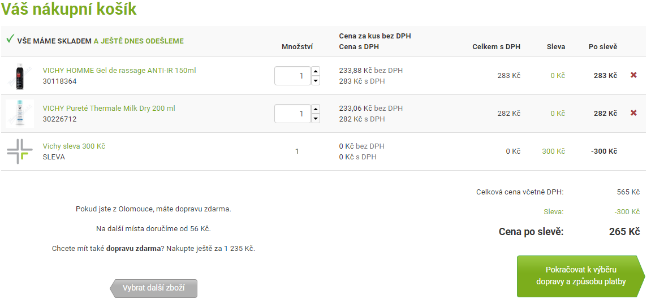Click the Množství column header
This screenshot has width=651, height=299.
297,47
